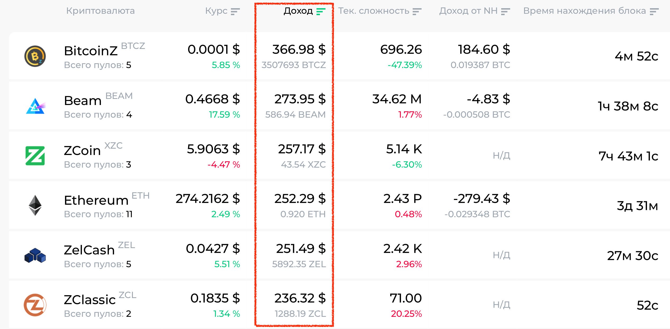Click the 252.29 $ income value
This screenshot has height=329, width=670.
300,199
